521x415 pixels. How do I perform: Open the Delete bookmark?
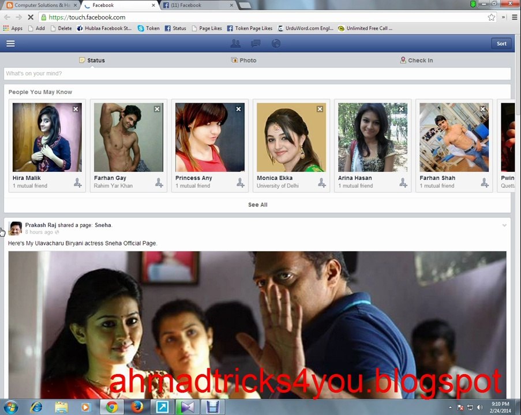coord(61,28)
